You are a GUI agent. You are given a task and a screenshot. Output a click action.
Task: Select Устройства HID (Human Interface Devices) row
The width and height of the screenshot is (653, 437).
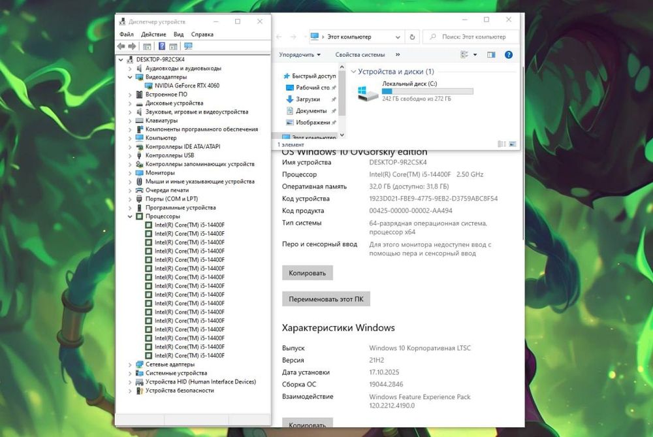[200, 381]
